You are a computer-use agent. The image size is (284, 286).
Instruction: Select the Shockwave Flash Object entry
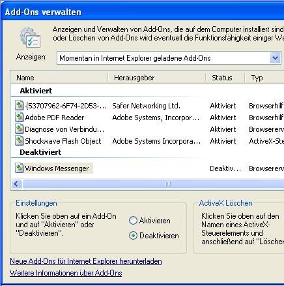point(63,141)
